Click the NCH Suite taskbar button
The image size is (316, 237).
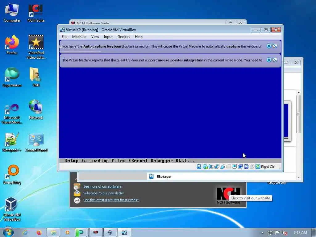coord(96,233)
